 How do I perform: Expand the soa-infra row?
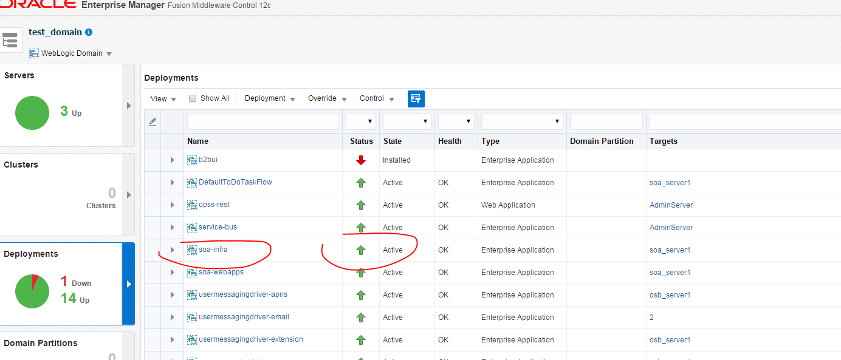point(173,250)
